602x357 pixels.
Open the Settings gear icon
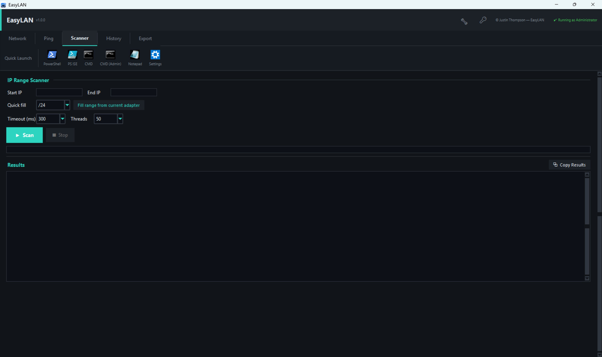point(155,55)
